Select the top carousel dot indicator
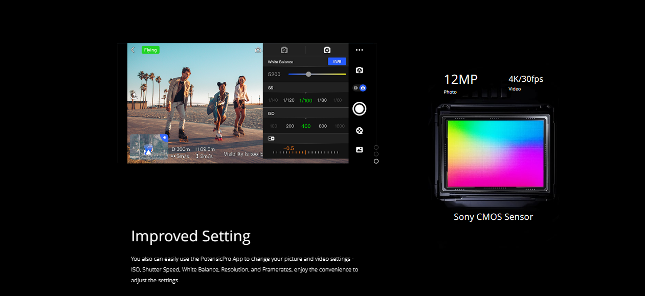Image resolution: width=645 pixels, height=296 pixels. (x=376, y=147)
